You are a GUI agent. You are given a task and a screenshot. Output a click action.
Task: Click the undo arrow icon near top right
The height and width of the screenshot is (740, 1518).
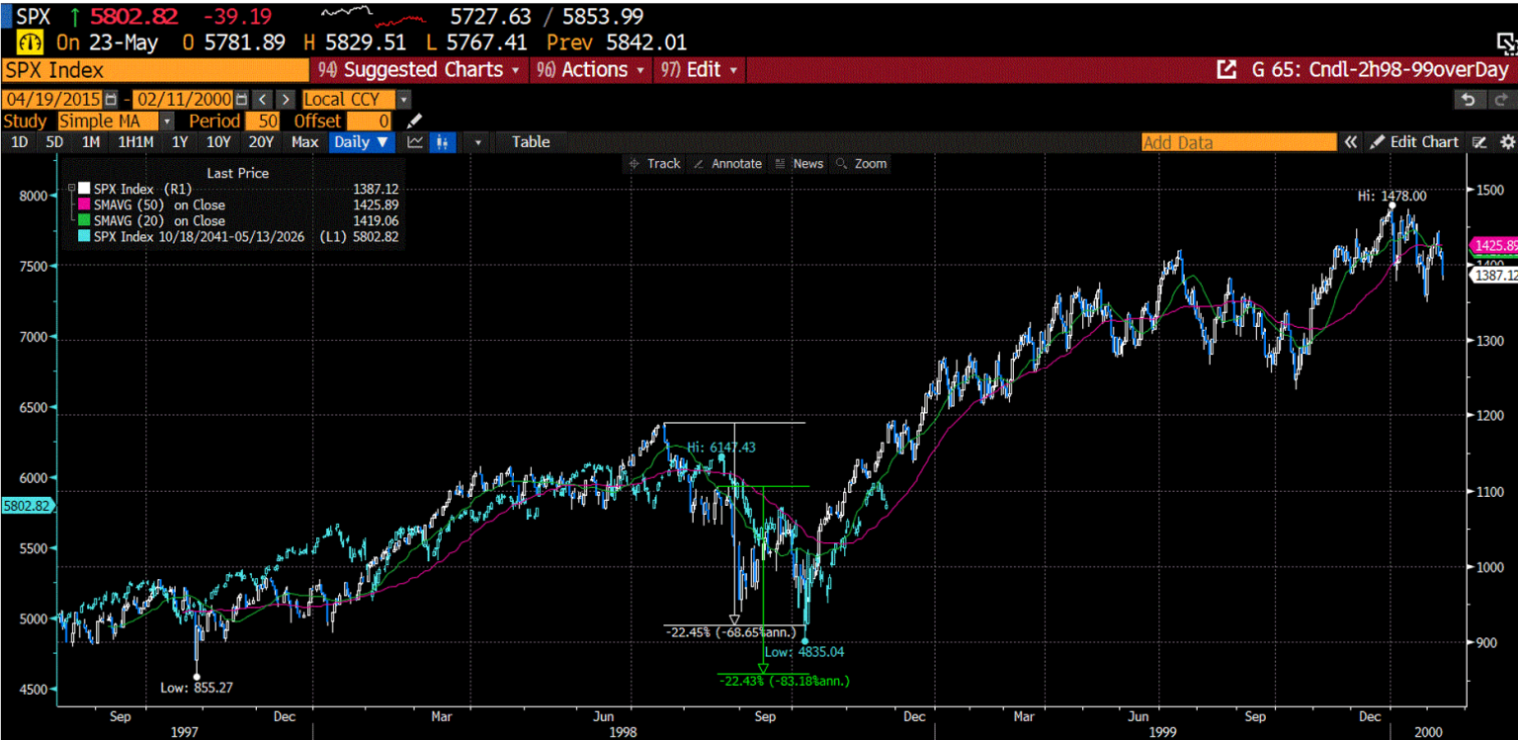pyautogui.click(x=1470, y=100)
